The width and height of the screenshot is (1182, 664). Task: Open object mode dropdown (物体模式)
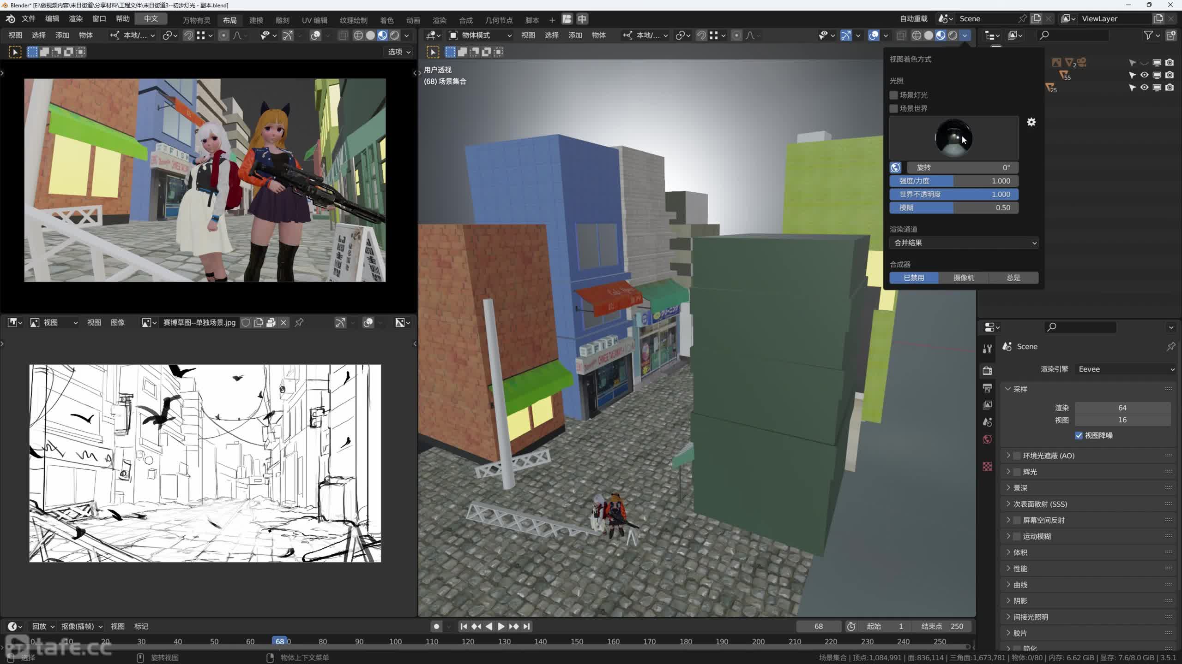pos(480,36)
